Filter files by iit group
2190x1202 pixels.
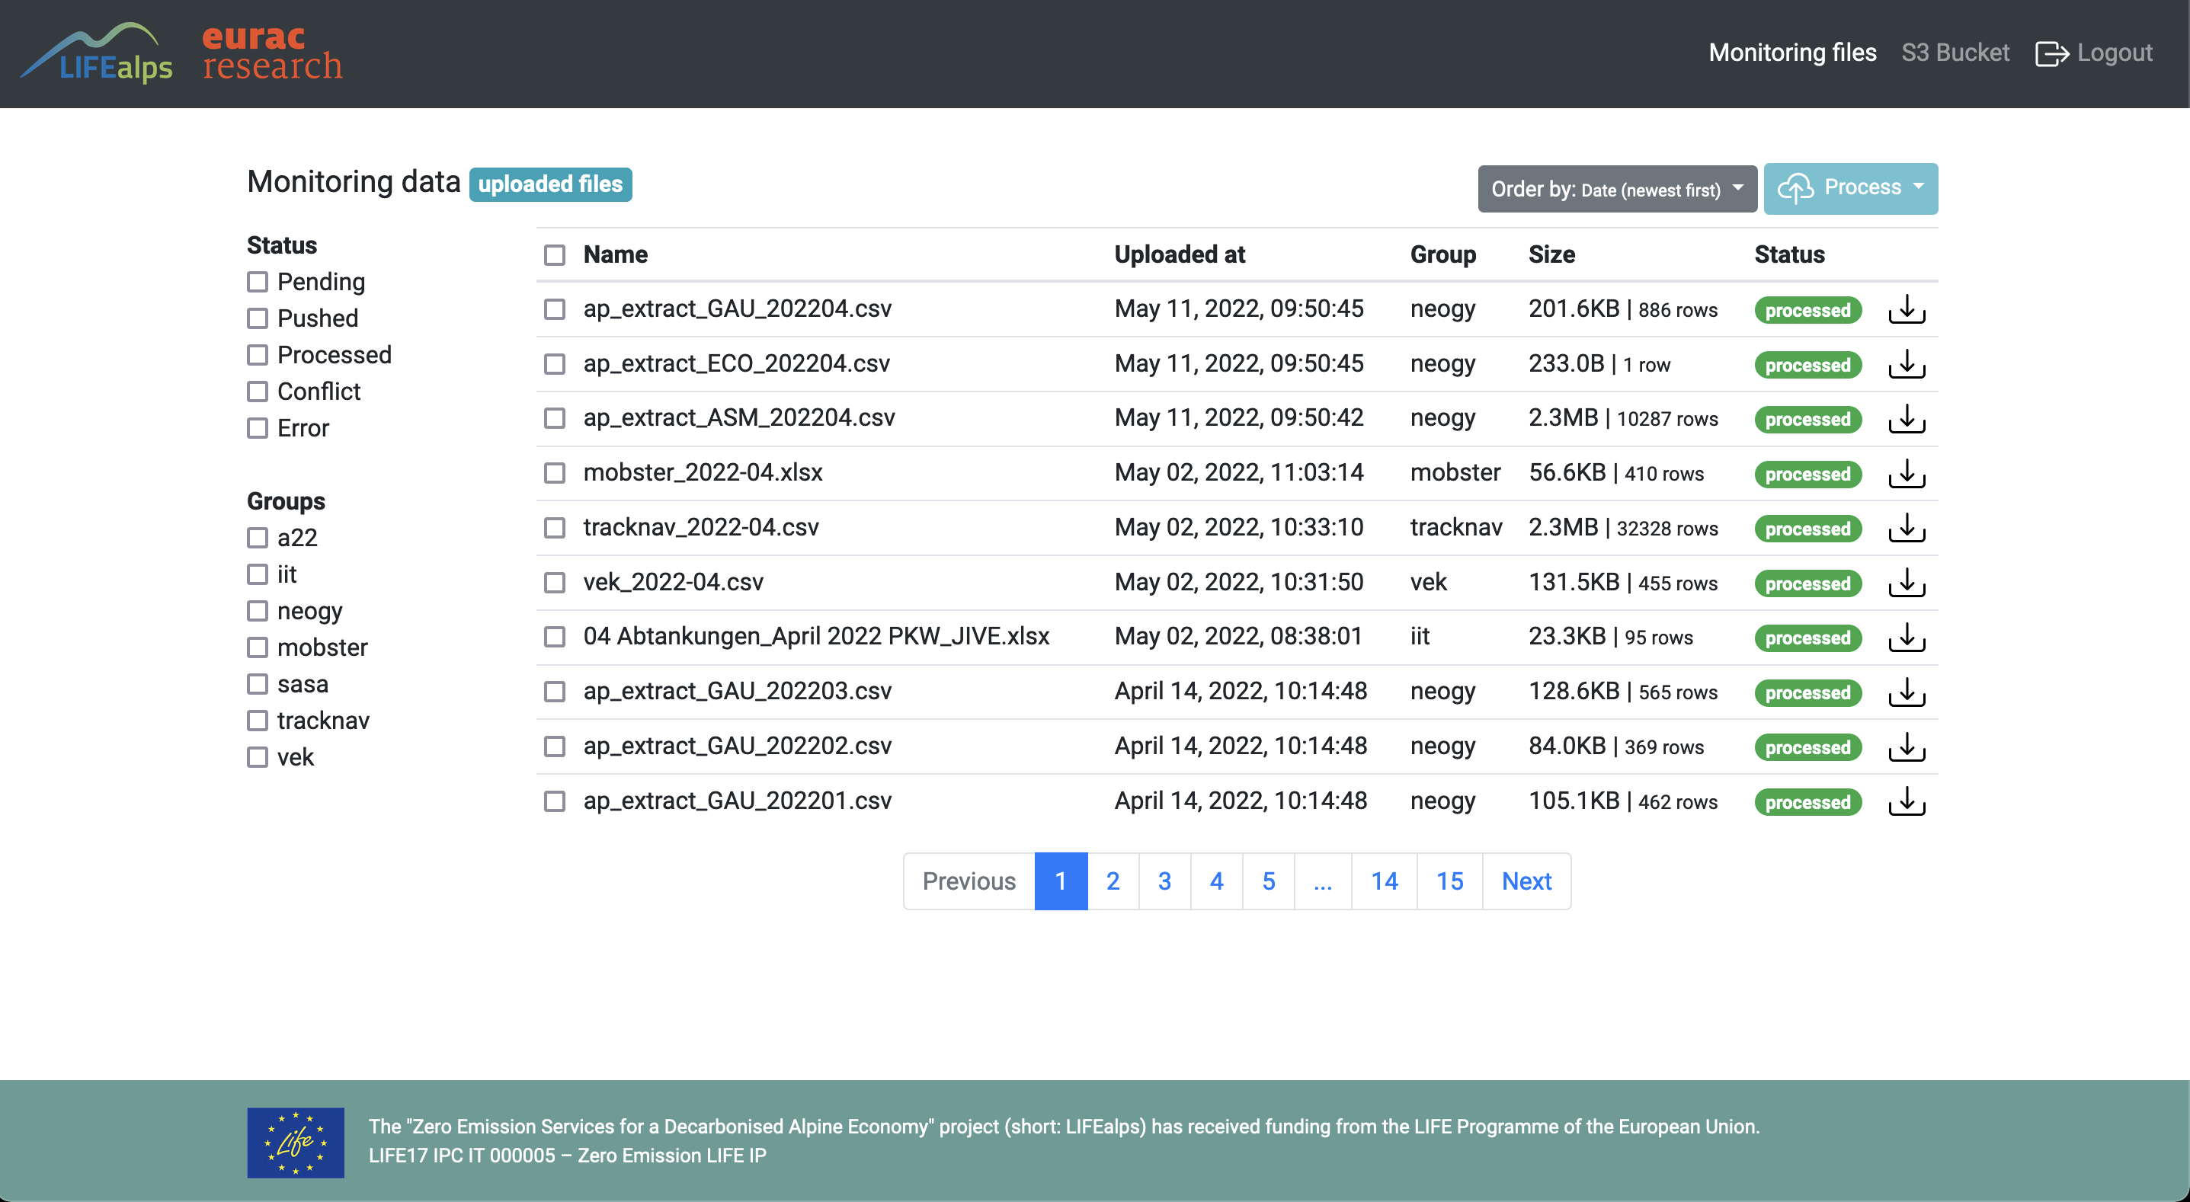(258, 574)
